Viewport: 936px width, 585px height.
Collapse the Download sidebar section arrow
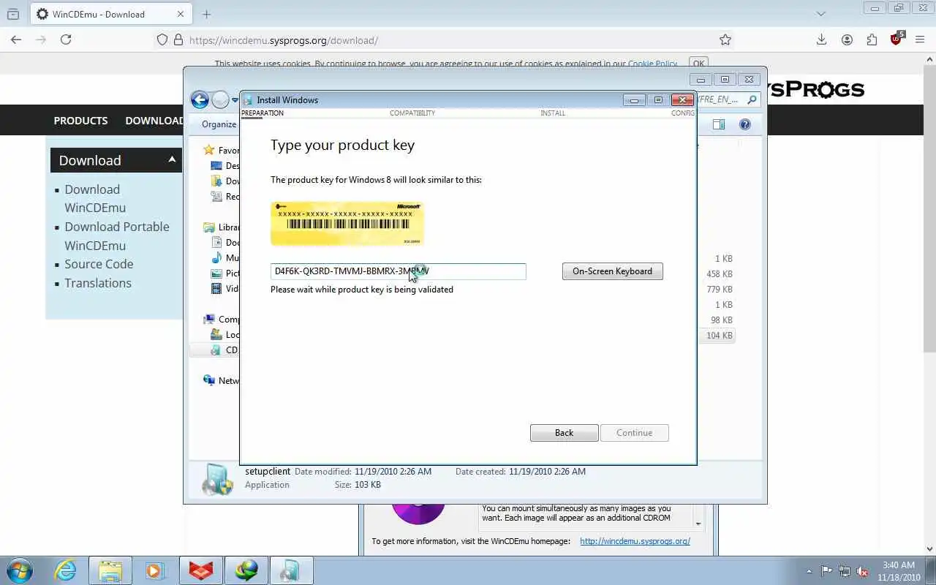click(172, 159)
